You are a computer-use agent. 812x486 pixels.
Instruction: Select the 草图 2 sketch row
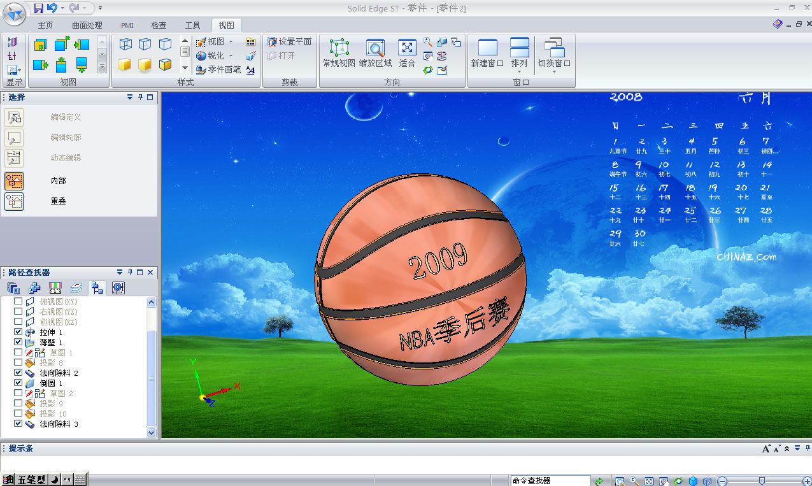(62, 394)
